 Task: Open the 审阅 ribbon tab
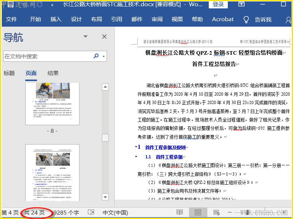pyautogui.click(x=157, y=19)
